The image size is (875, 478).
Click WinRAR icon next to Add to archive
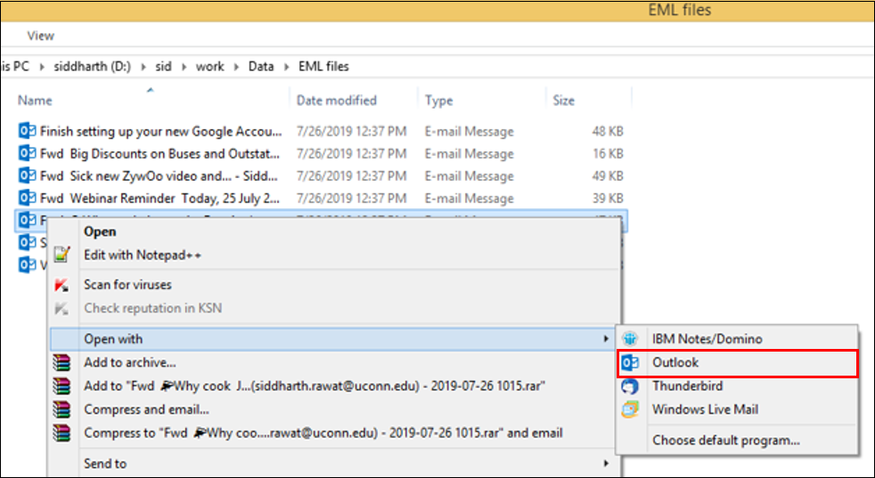coord(62,362)
